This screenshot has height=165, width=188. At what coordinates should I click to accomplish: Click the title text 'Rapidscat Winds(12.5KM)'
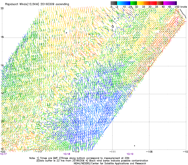[x=22, y=4]
